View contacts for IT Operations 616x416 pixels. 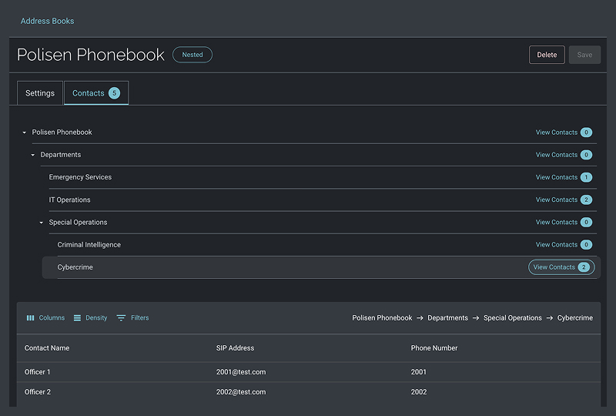pyautogui.click(x=556, y=200)
